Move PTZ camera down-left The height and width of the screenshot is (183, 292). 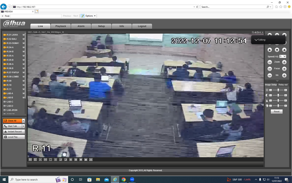pos(270,50)
